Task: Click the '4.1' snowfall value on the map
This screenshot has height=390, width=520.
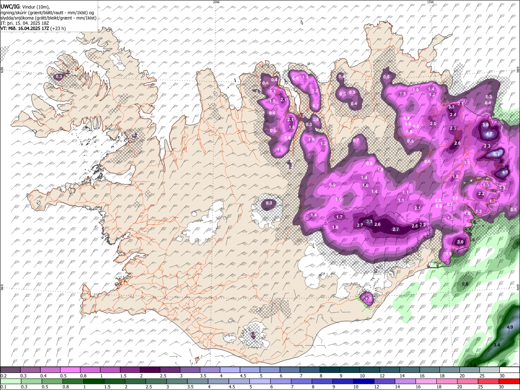Action: pyautogui.click(x=505, y=172)
